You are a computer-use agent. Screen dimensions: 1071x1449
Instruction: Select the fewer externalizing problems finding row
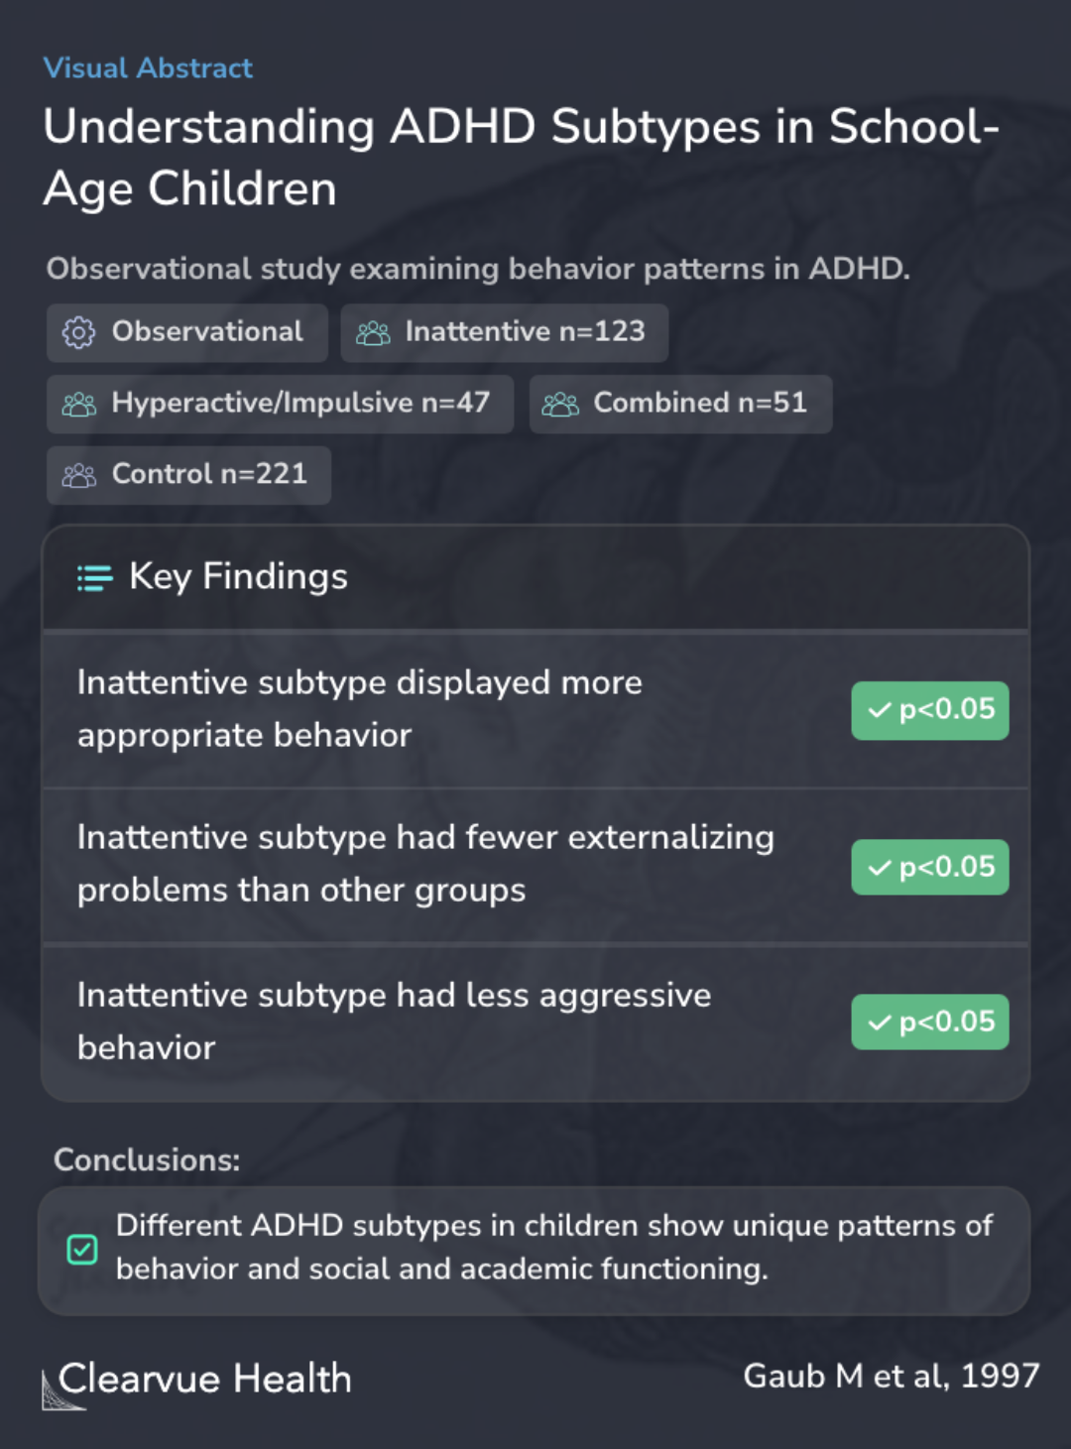(535, 865)
